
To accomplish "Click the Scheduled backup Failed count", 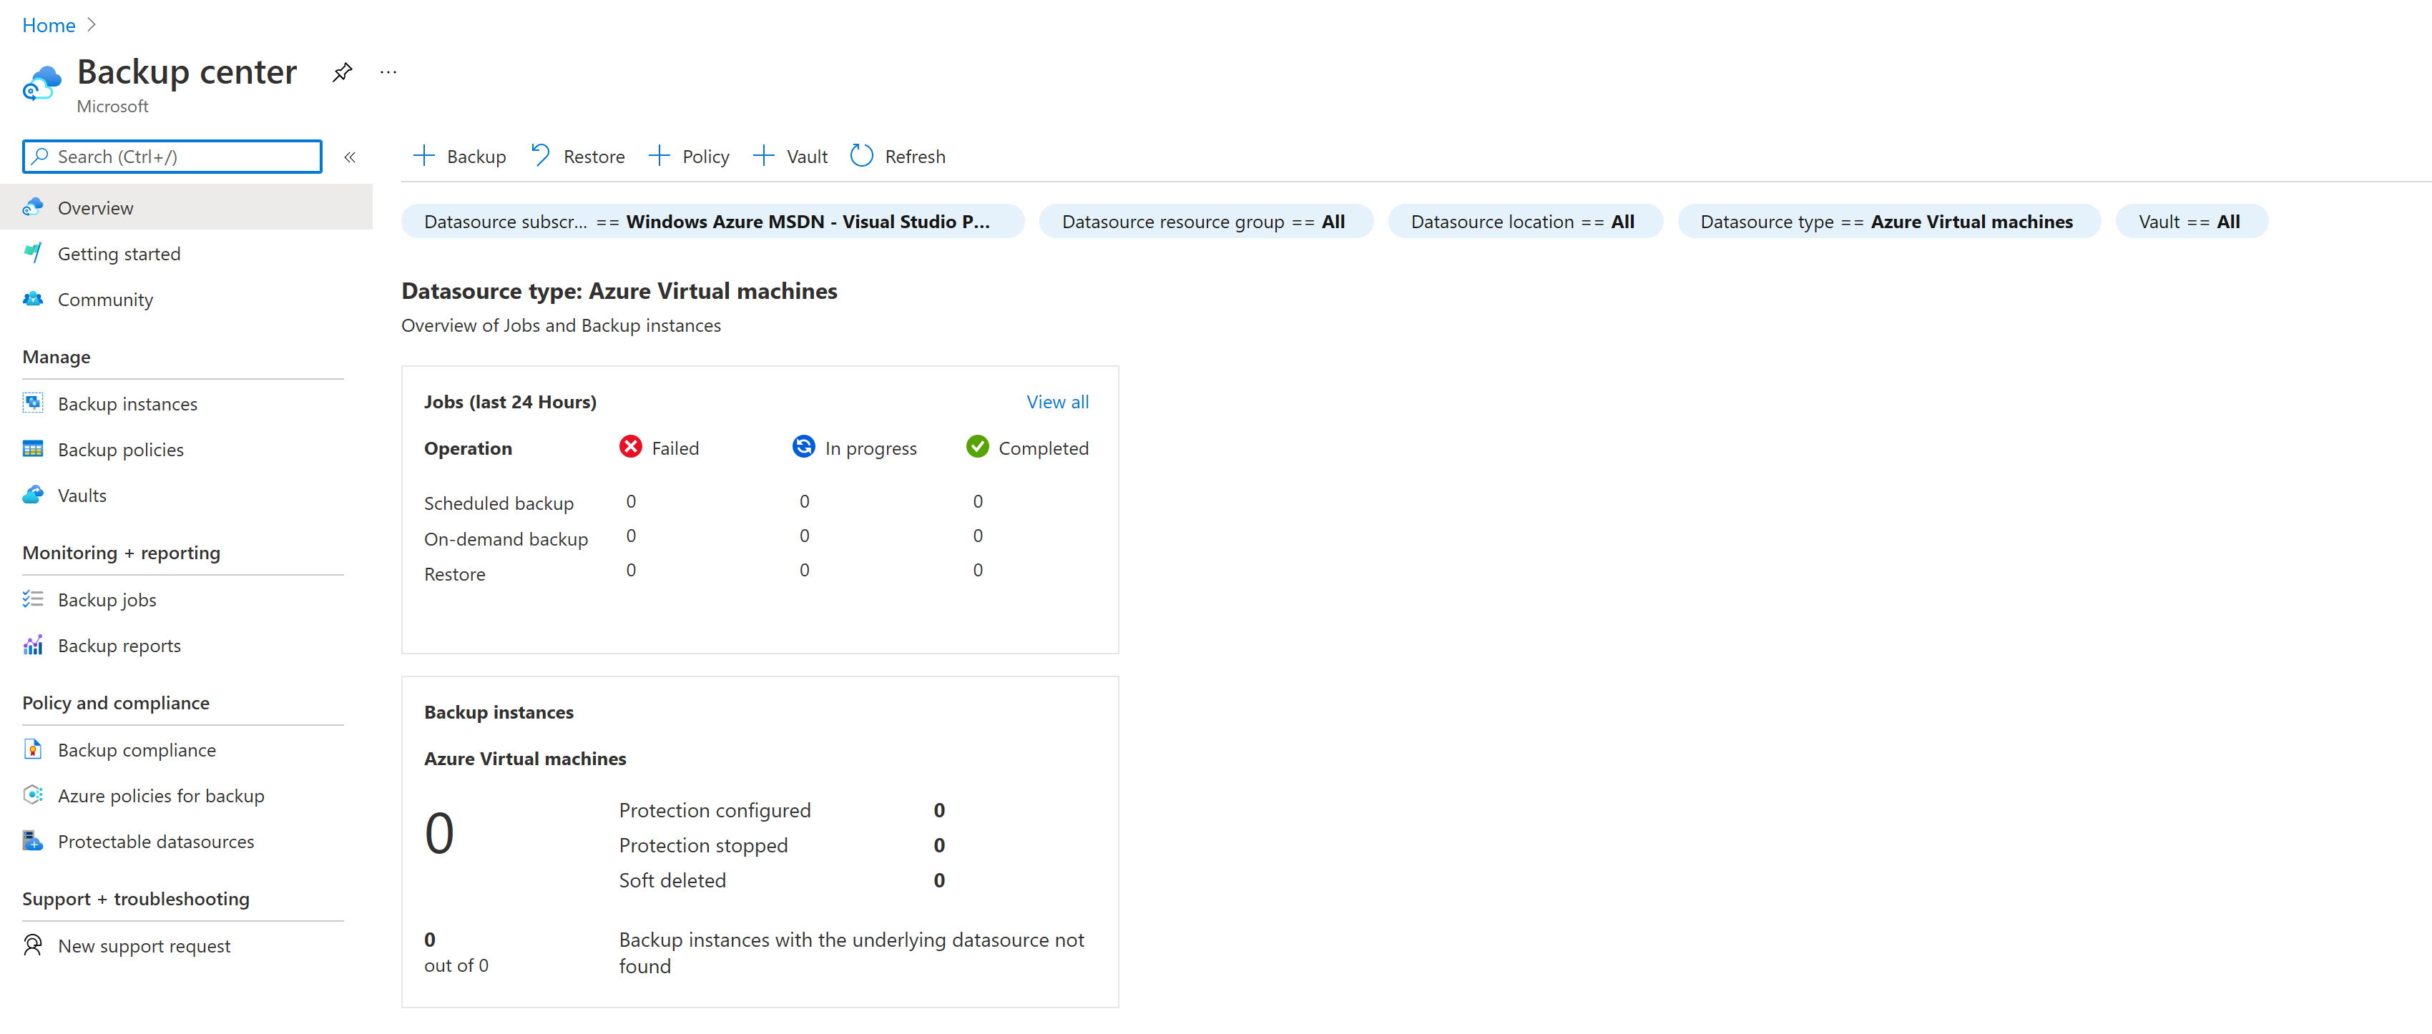I will point(632,502).
